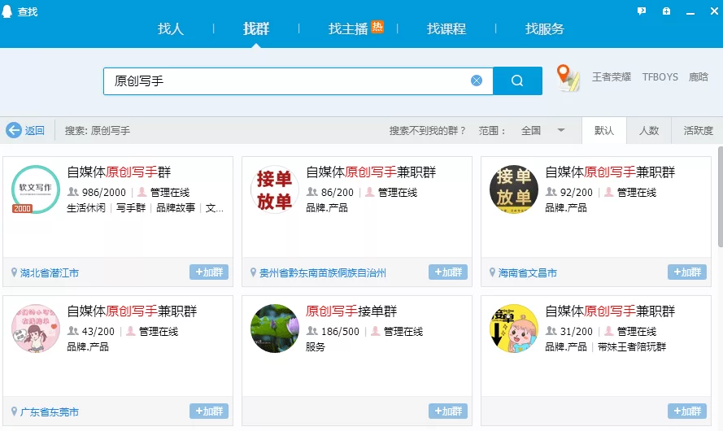The height and width of the screenshot is (431, 723).
Task: Join the group located in 海南省文昌市
Action: tap(687, 272)
